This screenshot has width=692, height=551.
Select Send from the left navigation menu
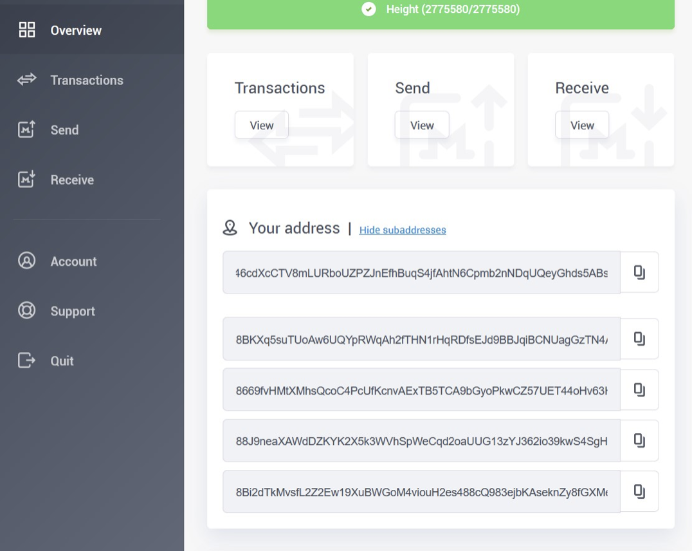click(x=65, y=129)
